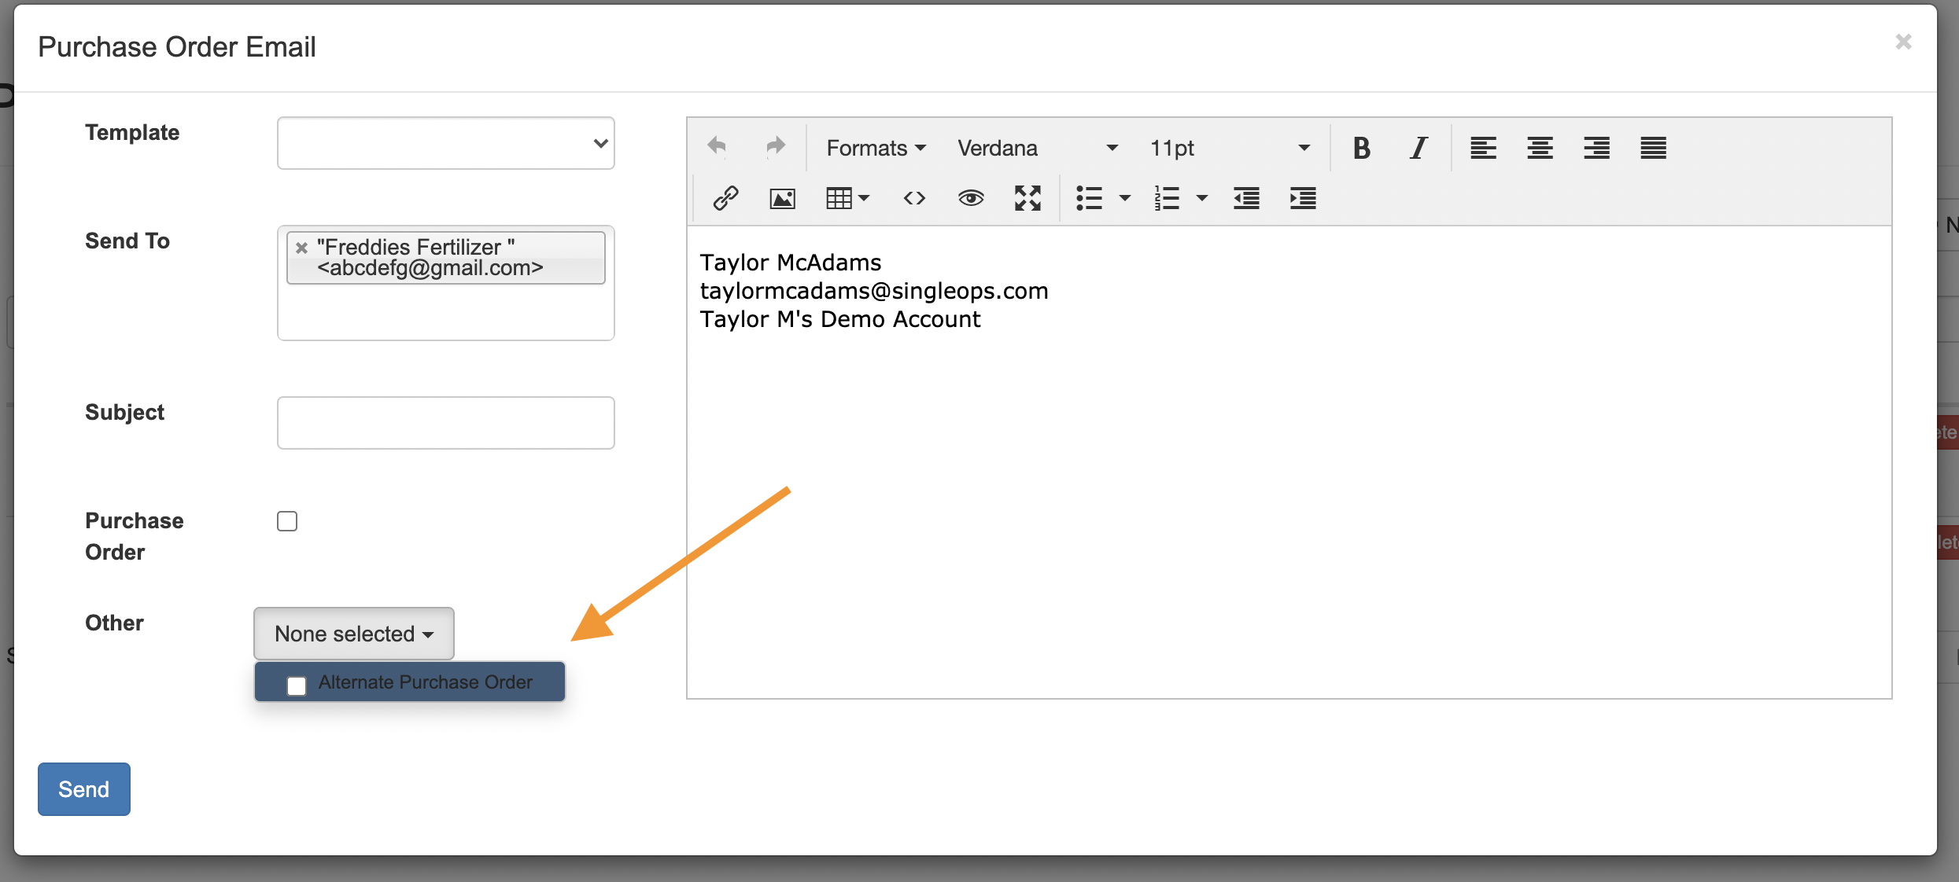Open the Template dropdown
1959x882 pixels.
click(x=445, y=143)
